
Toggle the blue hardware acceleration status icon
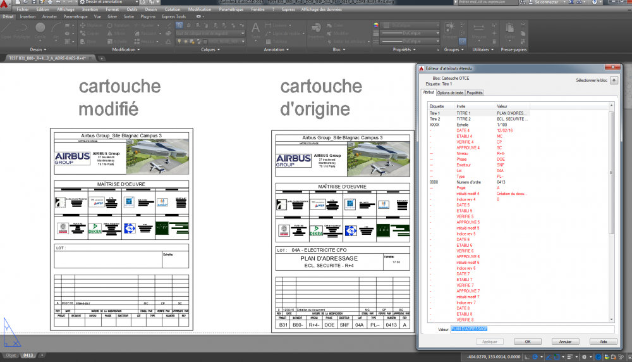pos(599,357)
